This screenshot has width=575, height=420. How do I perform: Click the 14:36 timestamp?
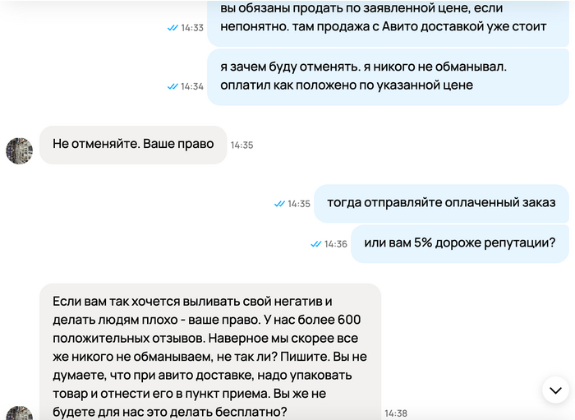[x=336, y=244]
